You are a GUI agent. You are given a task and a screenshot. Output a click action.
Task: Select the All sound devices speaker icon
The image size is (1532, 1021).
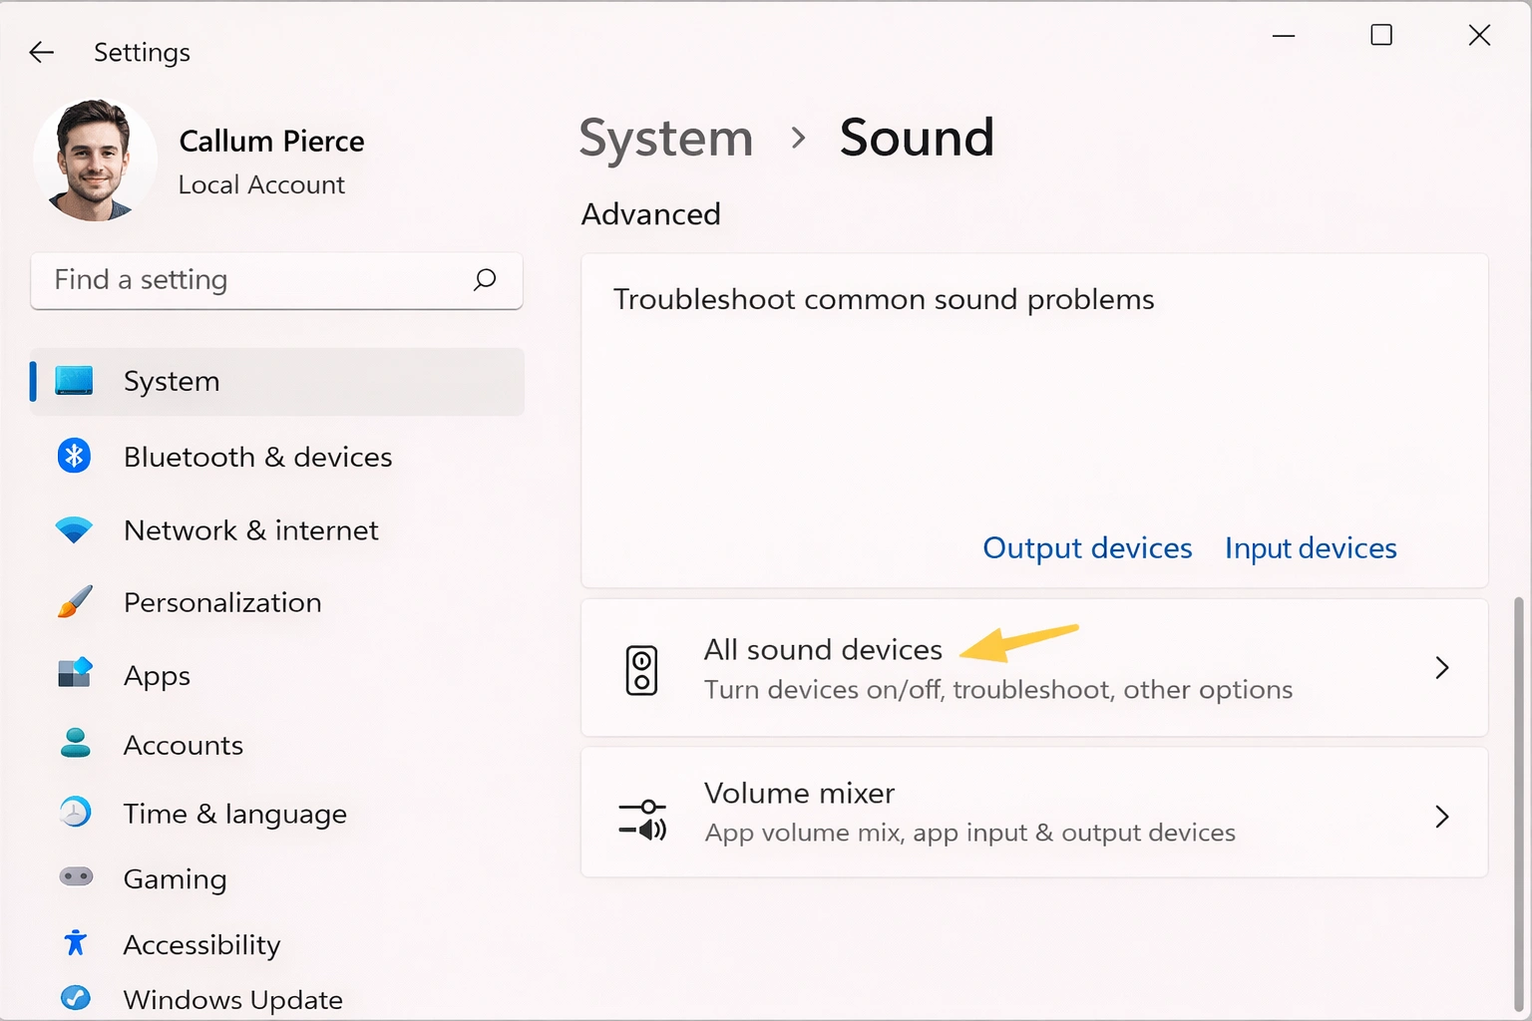(643, 668)
